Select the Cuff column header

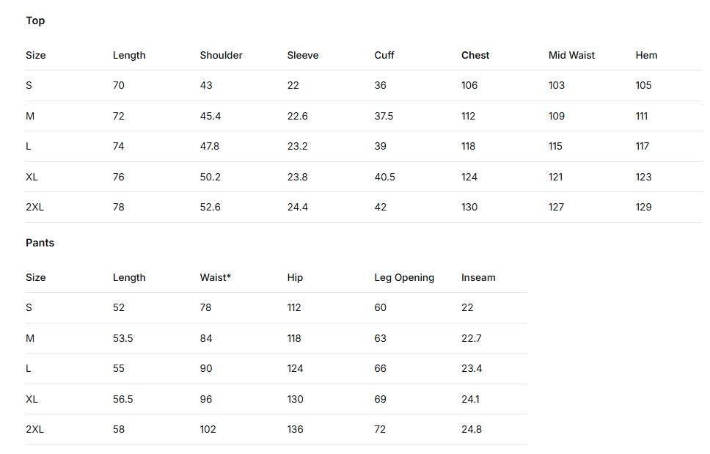tap(384, 55)
